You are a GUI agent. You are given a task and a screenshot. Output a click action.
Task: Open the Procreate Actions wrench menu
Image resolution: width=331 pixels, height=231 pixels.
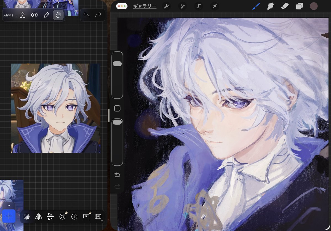click(166, 6)
